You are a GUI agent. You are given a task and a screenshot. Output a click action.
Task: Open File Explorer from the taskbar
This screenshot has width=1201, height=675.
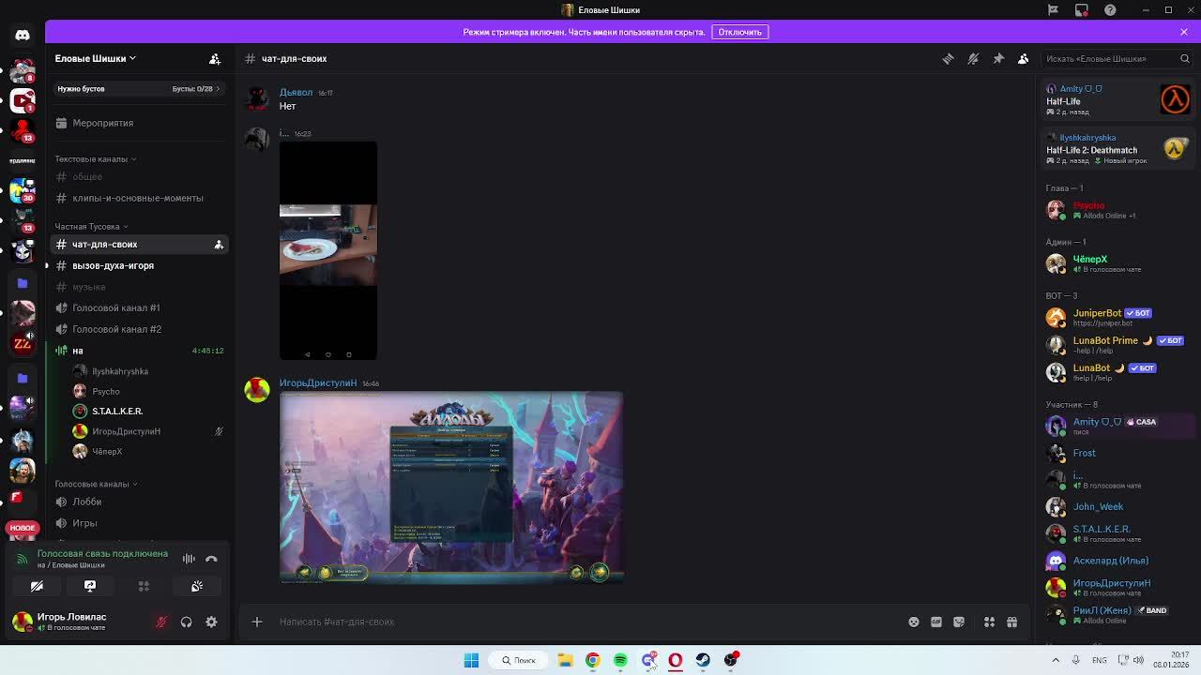point(565,660)
